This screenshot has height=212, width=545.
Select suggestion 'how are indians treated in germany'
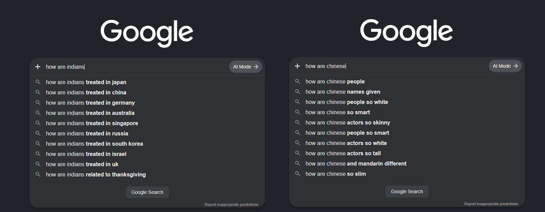147,103
